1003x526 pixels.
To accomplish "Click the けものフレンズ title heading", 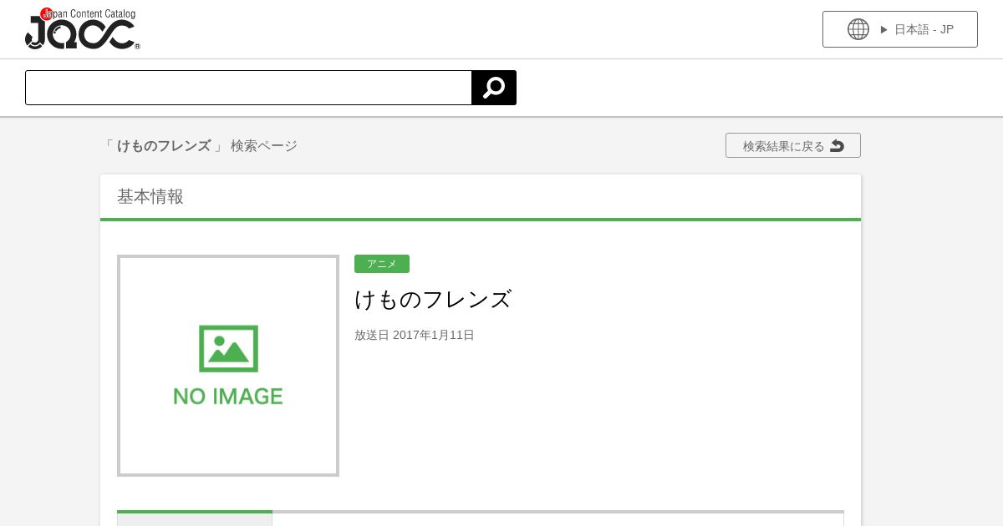I will point(433,299).
